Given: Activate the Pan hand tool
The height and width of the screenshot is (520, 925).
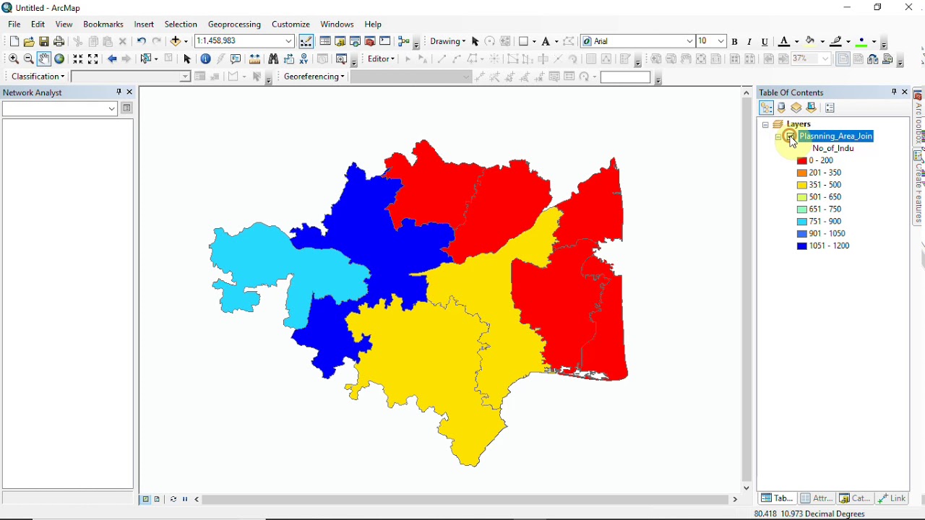Looking at the screenshot, I should pyautogui.click(x=44, y=59).
